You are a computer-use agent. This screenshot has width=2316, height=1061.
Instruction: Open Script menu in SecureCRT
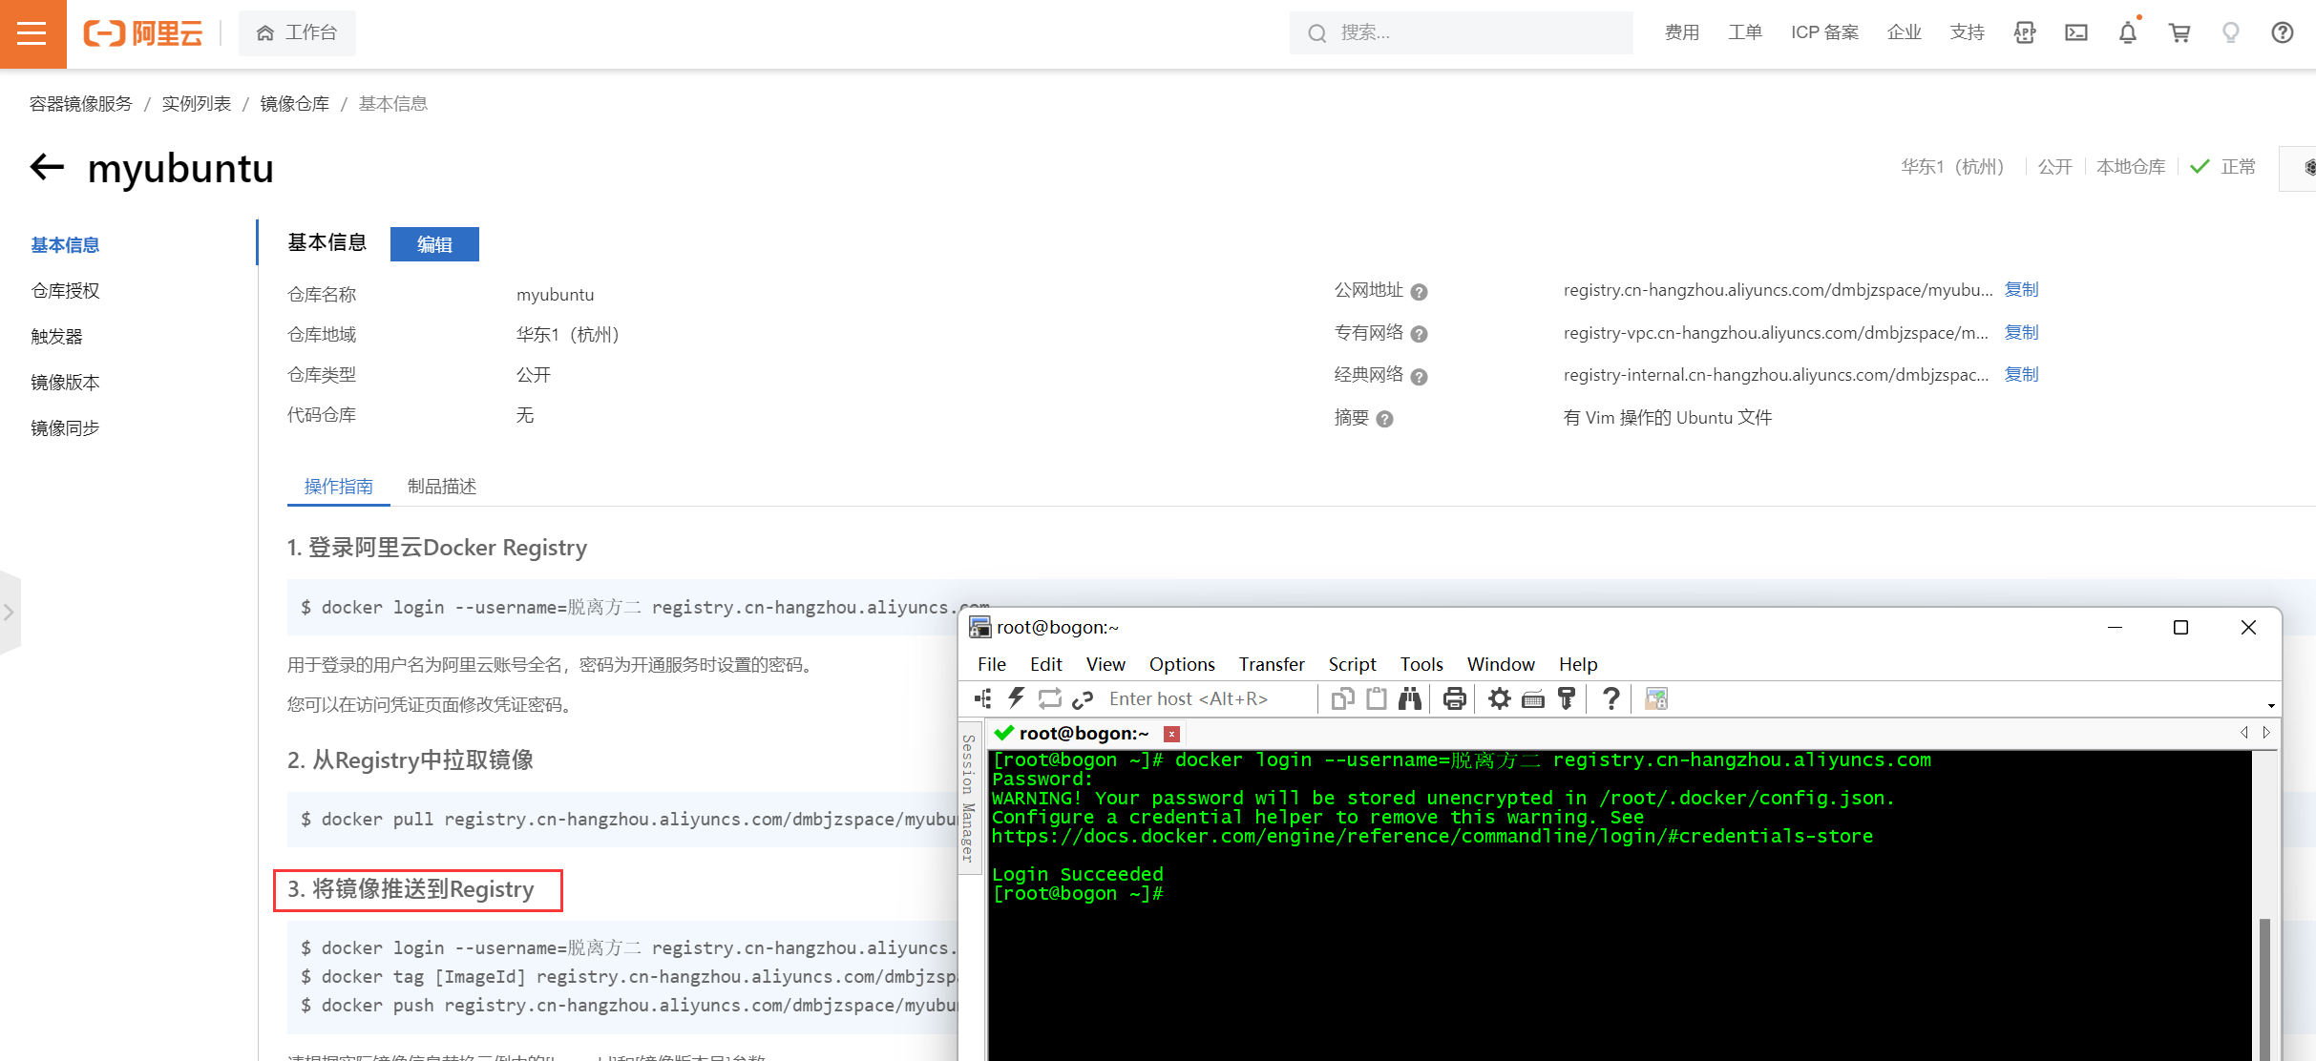tap(1352, 664)
